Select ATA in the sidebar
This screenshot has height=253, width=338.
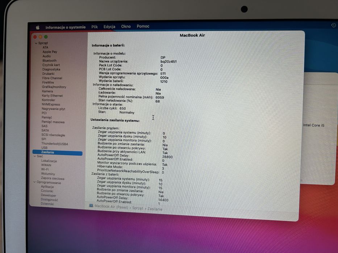click(45, 47)
